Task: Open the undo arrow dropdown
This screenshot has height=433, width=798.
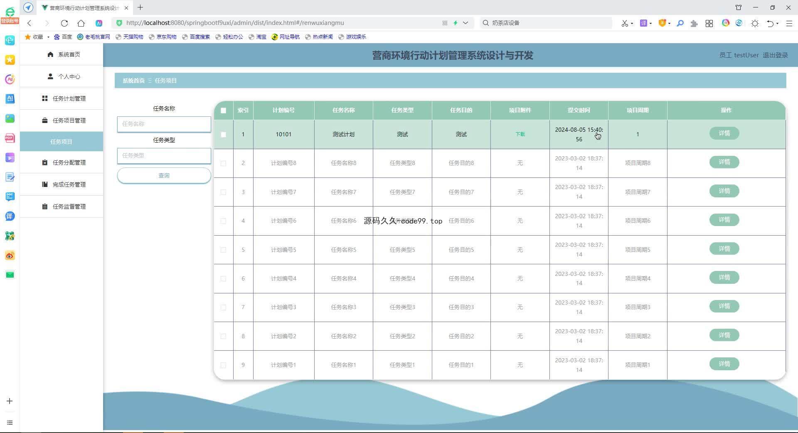Action: (777, 24)
